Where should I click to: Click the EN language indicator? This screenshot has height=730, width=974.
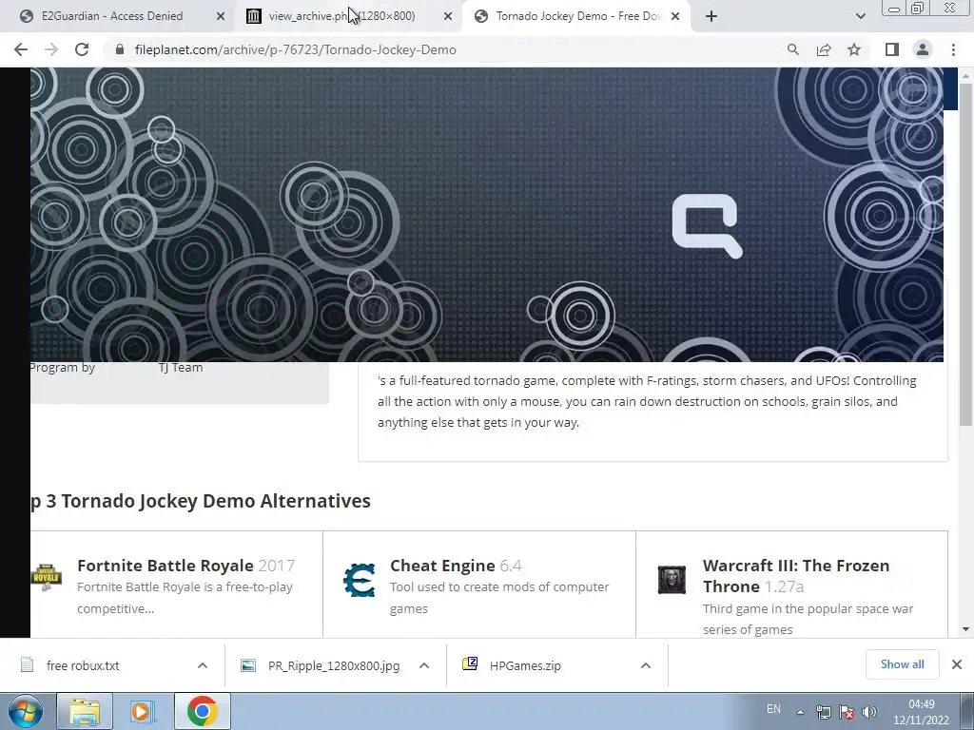[x=773, y=708]
